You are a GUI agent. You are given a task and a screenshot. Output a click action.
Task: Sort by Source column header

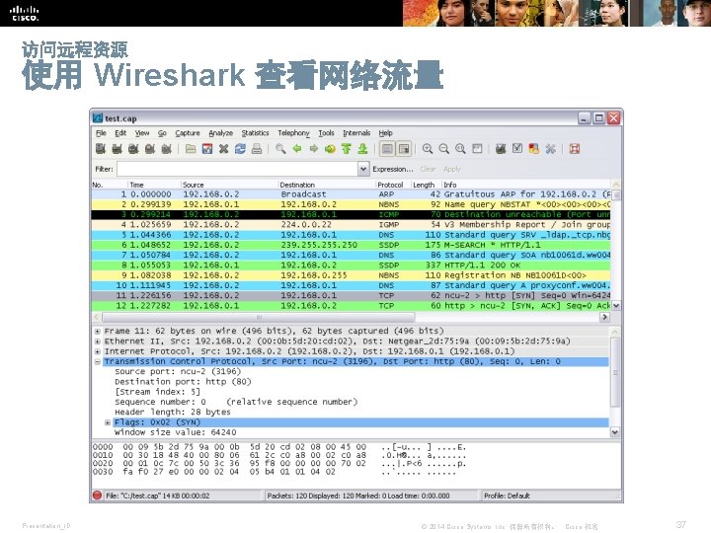tap(229, 185)
